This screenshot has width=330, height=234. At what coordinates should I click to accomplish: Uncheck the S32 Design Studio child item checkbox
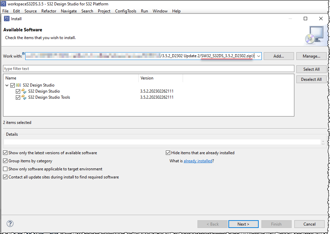[18, 91]
